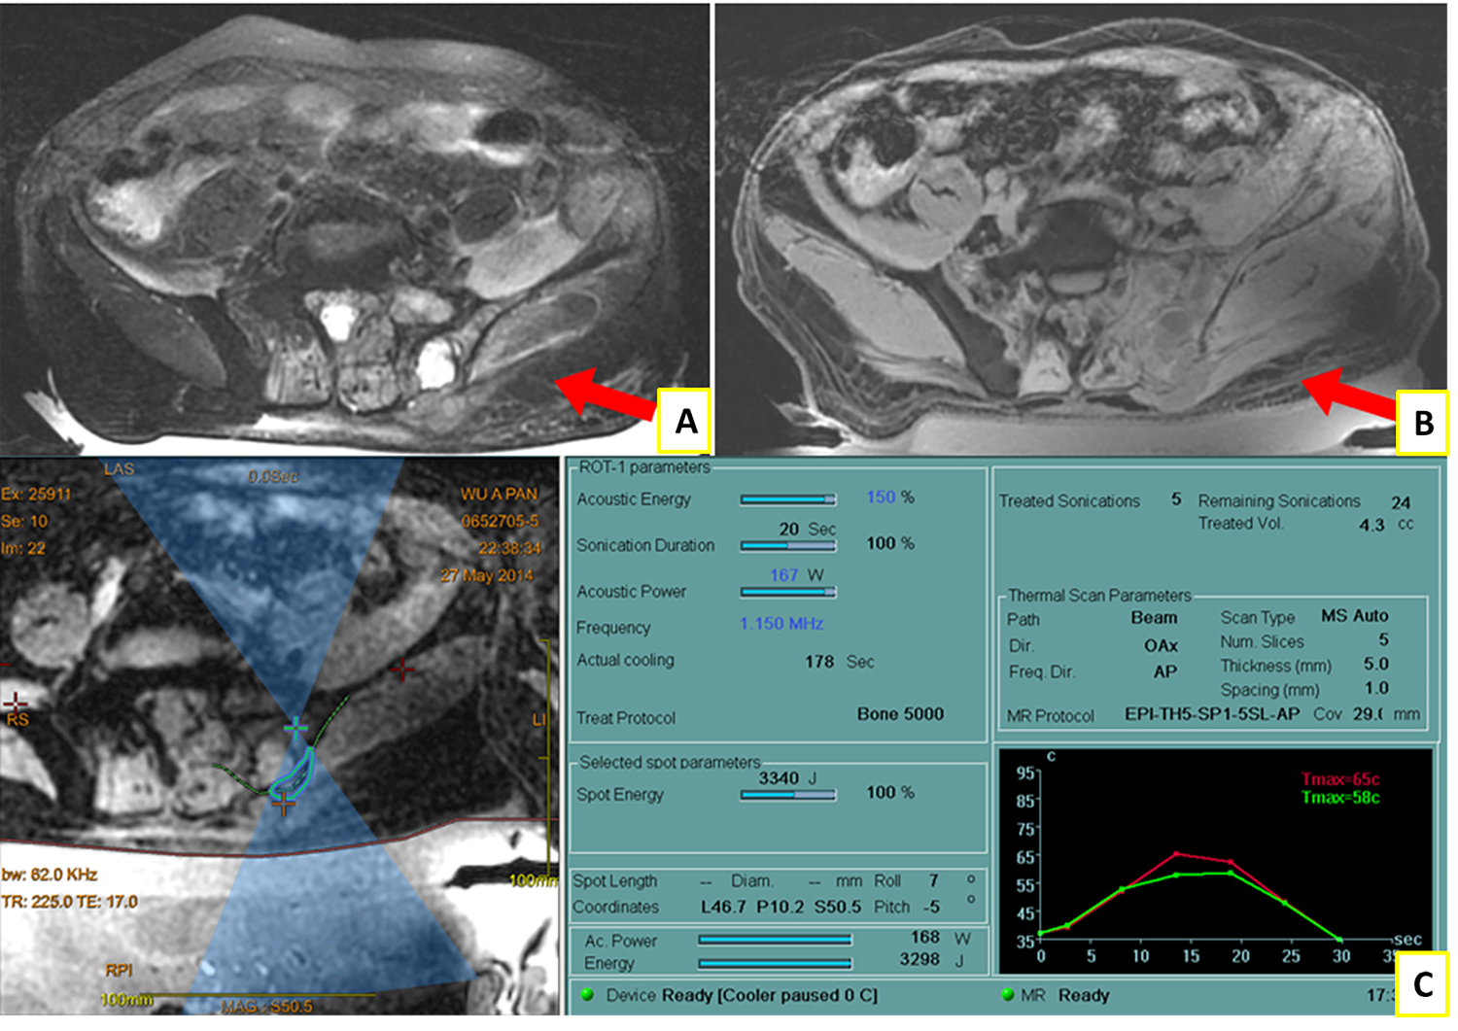1458x1031 pixels.
Task: Click the Sonication Duration value '20 Sec'
Action: point(807,529)
